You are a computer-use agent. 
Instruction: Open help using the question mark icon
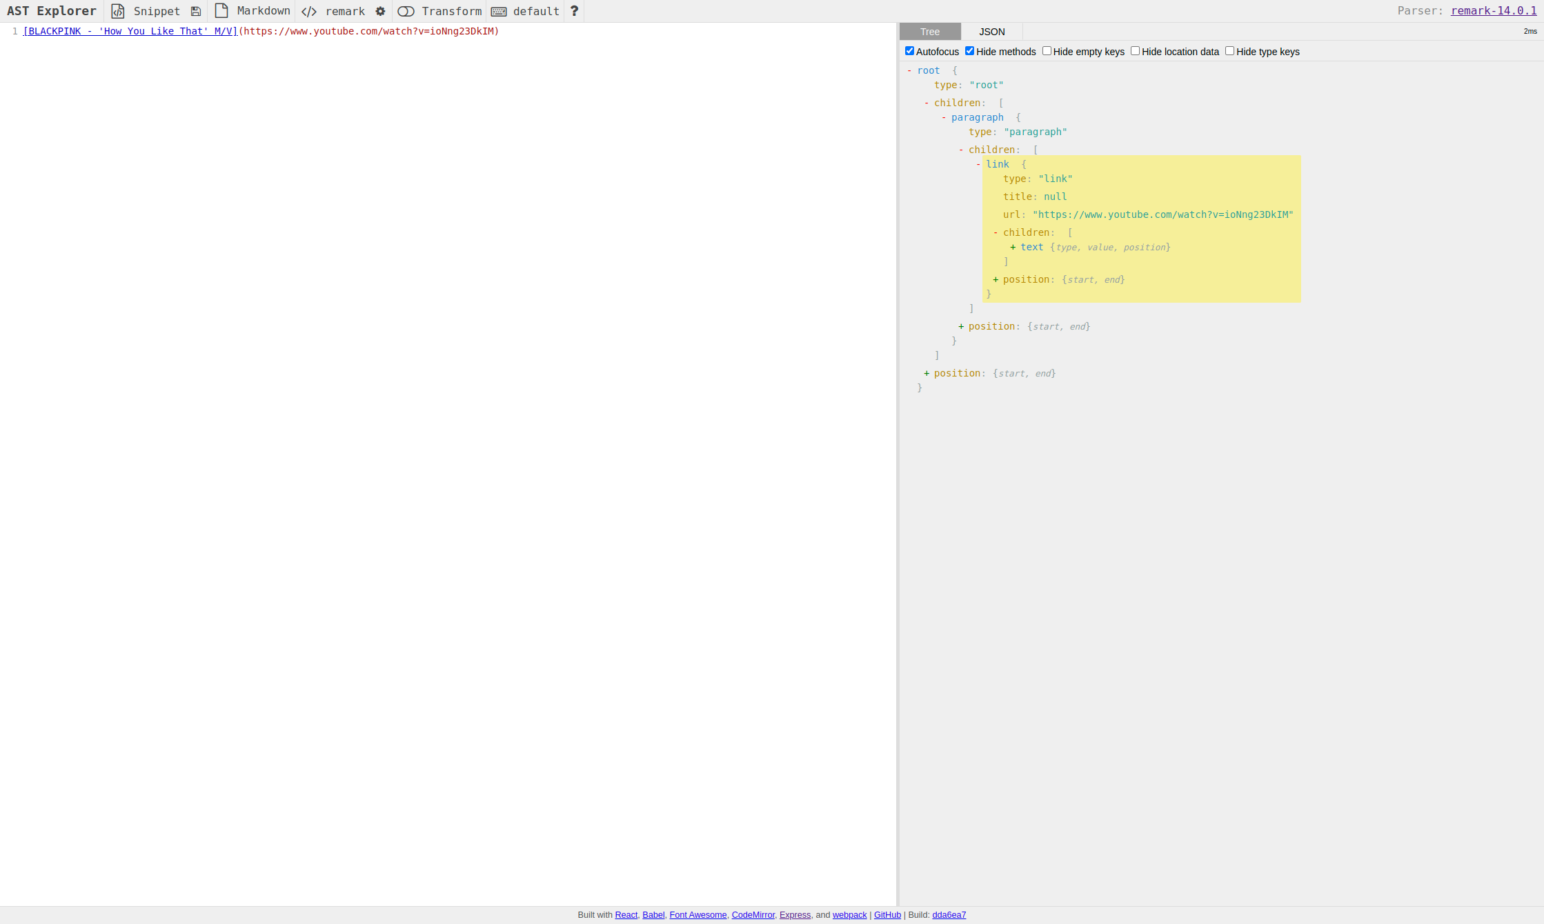pos(574,10)
